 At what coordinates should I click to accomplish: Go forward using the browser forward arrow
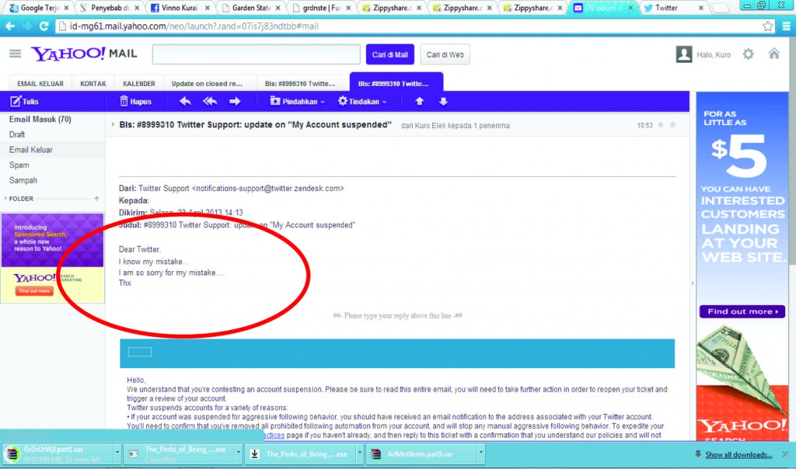pyautogui.click(x=27, y=26)
